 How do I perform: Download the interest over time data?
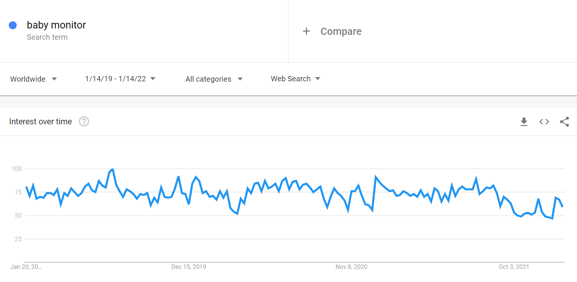coord(524,122)
